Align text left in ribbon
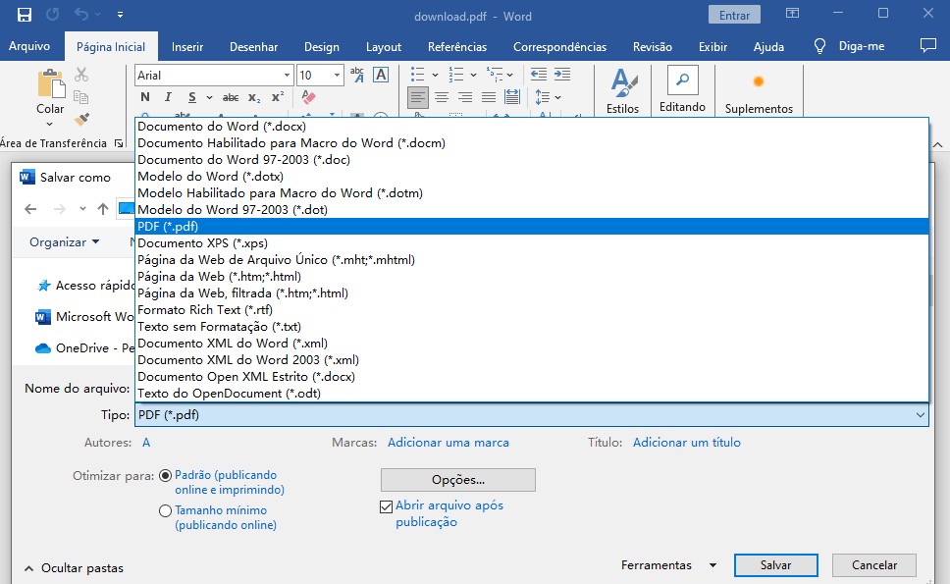Viewport: 950px width, 584px height. click(x=418, y=97)
